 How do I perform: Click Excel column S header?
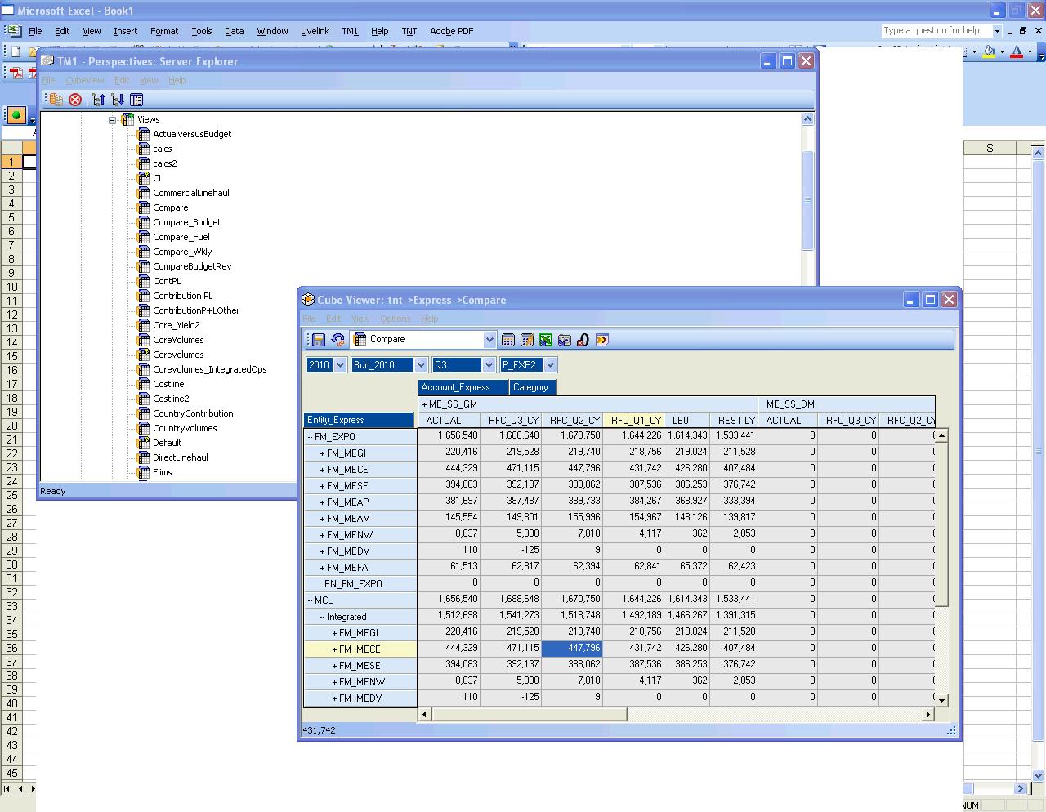click(x=990, y=148)
